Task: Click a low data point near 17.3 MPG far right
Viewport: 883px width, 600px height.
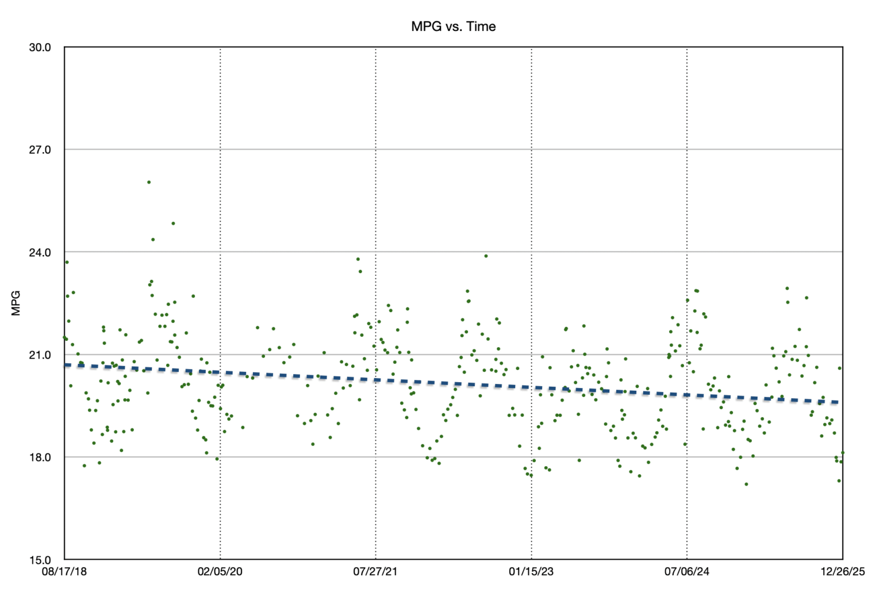Action: (x=840, y=480)
